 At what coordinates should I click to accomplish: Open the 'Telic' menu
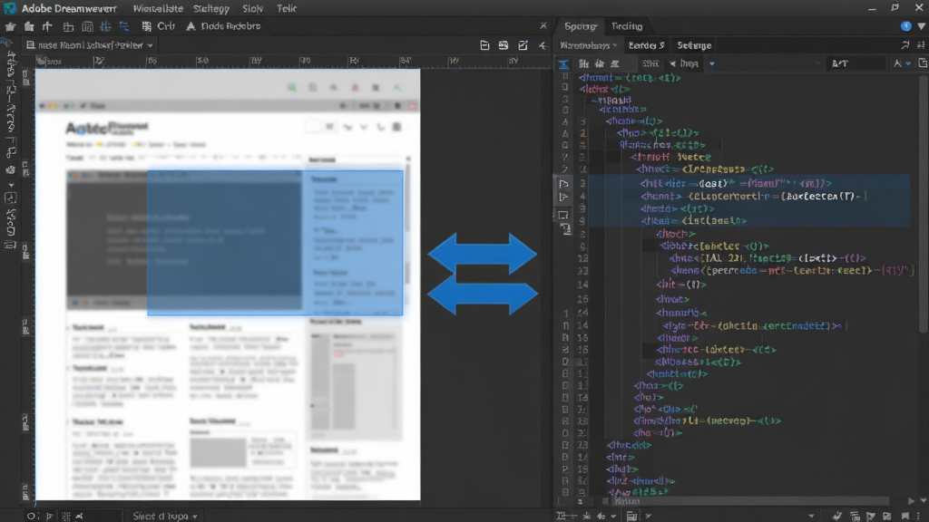287,8
